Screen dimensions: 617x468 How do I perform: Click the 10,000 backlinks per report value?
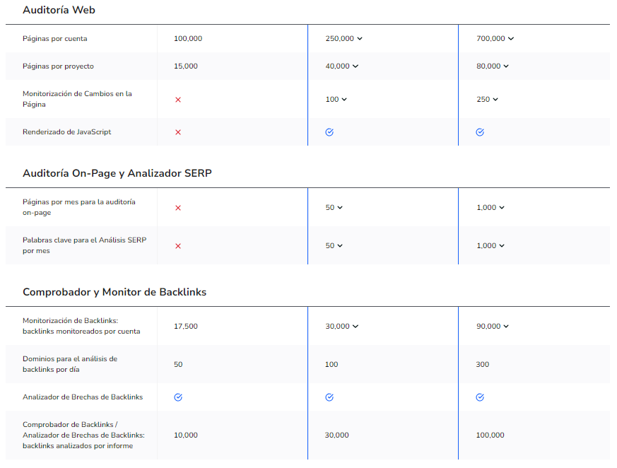click(186, 435)
